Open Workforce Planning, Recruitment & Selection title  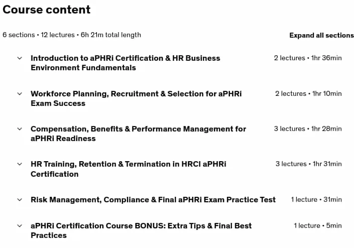(136, 98)
